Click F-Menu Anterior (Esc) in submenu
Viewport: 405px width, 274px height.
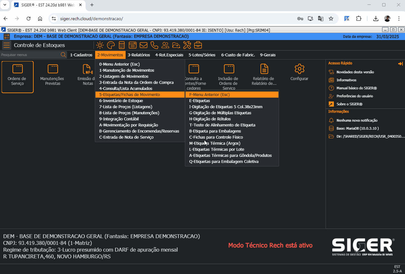coord(232,94)
